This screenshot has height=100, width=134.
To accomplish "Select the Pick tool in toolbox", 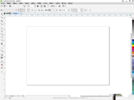I will 2,14.
